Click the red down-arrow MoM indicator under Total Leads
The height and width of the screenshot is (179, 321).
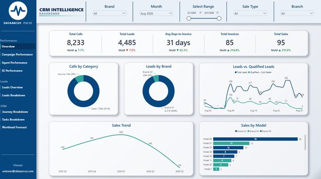click(127, 50)
